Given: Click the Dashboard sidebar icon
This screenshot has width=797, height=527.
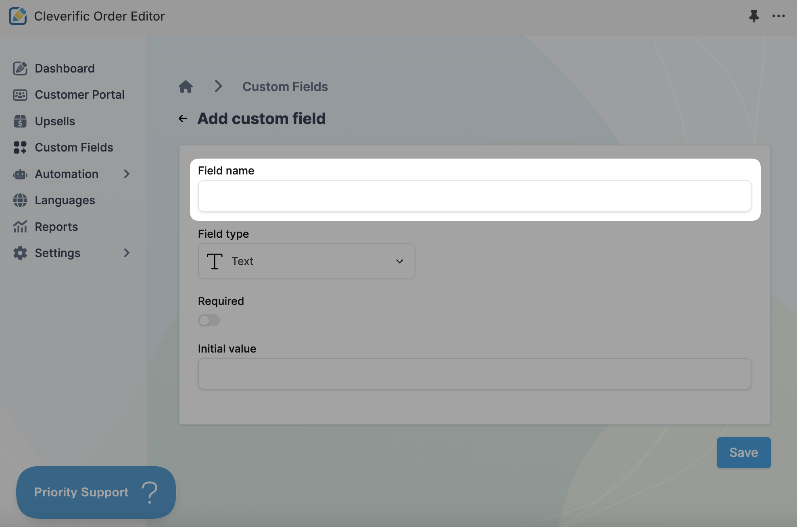Looking at the screenshot, I should pos(20,68).
